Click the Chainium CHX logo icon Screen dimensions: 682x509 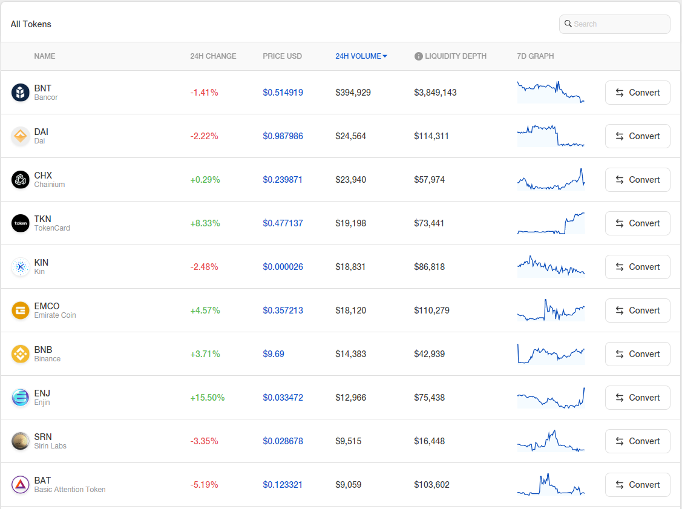20,180
